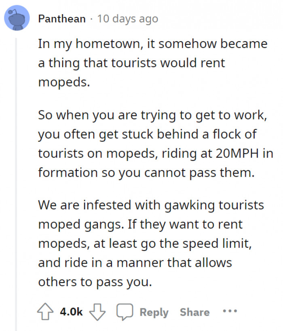Share Panthean's comment
This screenshot has width=283, height=331.
click(194, 312)
